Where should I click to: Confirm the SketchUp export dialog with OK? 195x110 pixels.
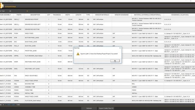click(115, 61)
